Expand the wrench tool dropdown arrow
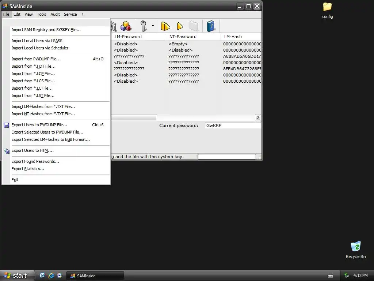374x281 pixels. coord(153,26)
